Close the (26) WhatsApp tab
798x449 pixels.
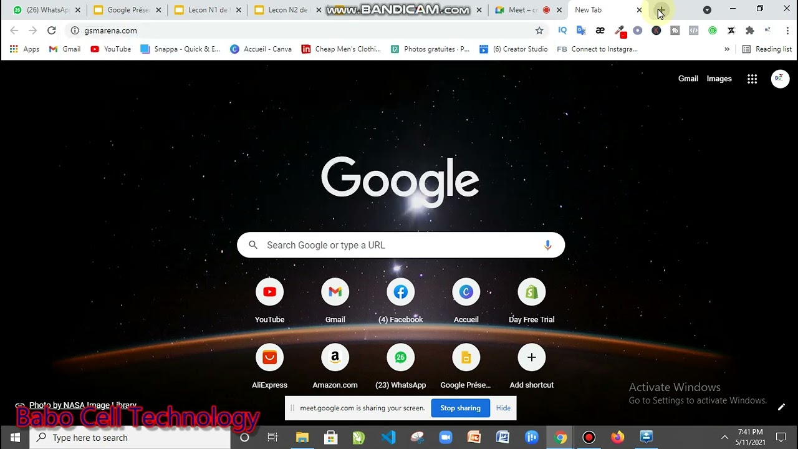click(x=78, y=10)
